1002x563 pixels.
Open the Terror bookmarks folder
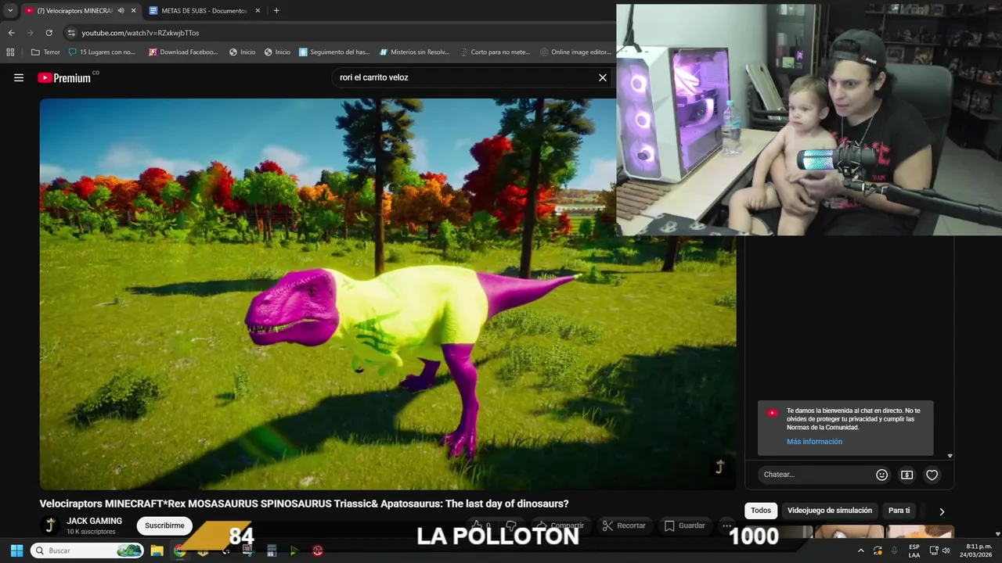click(45, 52)
